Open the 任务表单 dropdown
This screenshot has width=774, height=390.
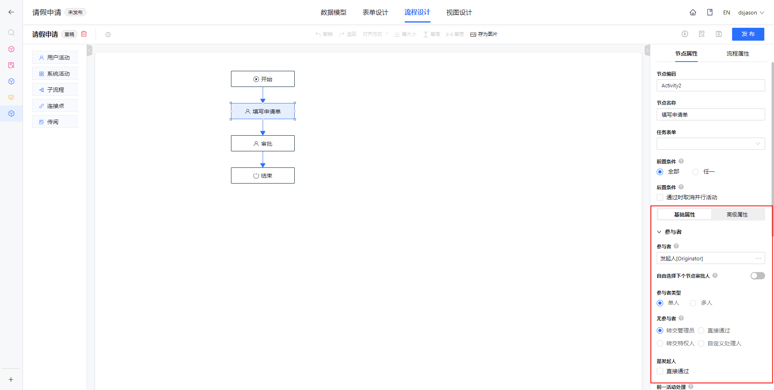tap(711, 144)
